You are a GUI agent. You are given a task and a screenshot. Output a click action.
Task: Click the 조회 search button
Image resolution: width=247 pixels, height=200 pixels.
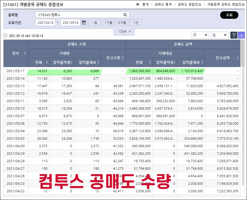point(229,15)
